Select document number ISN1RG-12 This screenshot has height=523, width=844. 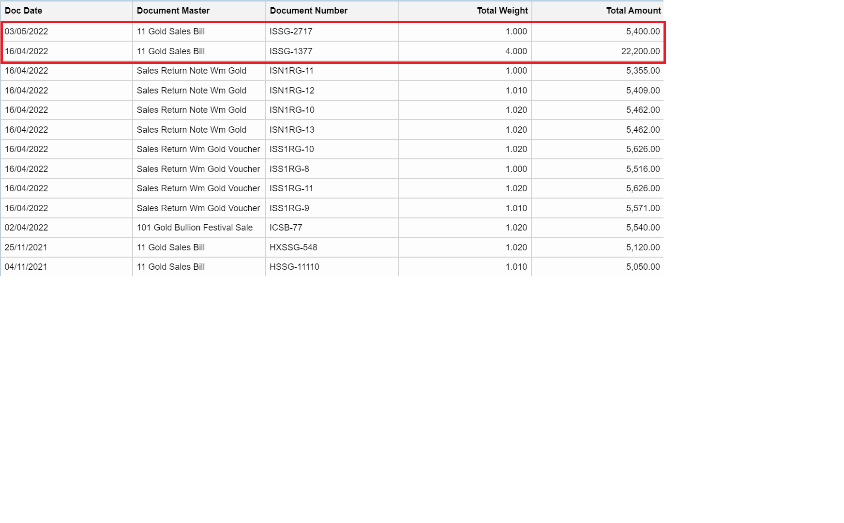pyautogui.click(x=292, y=91)
